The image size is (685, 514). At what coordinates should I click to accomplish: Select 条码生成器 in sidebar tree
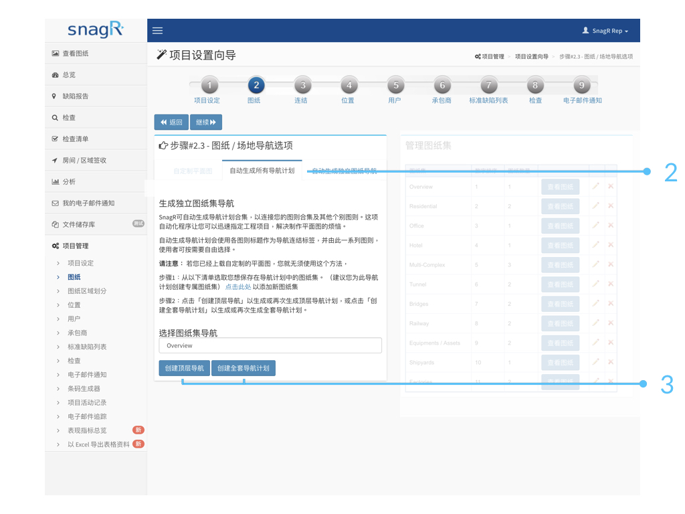click(x=84, y=389)
